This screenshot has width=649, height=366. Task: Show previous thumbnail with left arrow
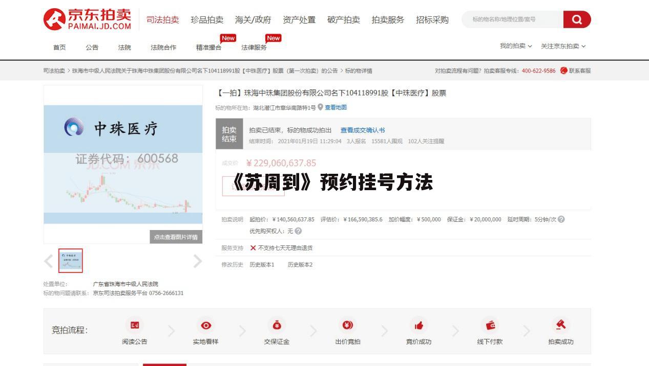coord(49,261)
